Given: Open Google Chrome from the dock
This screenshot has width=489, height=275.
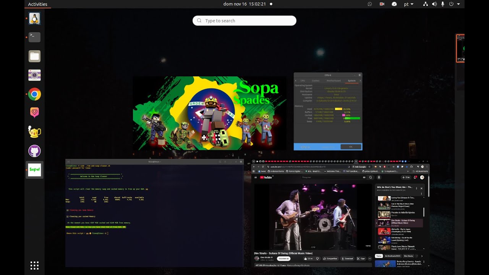Looking at the screenshot, I should tap(34, 94).
